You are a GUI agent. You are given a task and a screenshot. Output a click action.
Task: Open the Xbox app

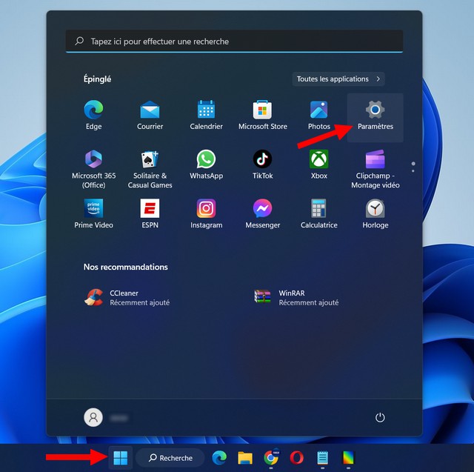tap(318, 164)
